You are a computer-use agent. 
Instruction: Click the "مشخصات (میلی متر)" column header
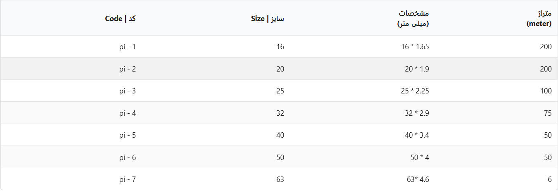coord(413,19)
